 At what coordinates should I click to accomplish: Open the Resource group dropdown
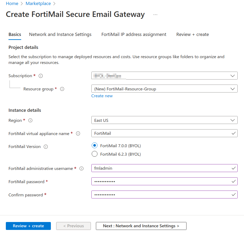tap(164, 89)
